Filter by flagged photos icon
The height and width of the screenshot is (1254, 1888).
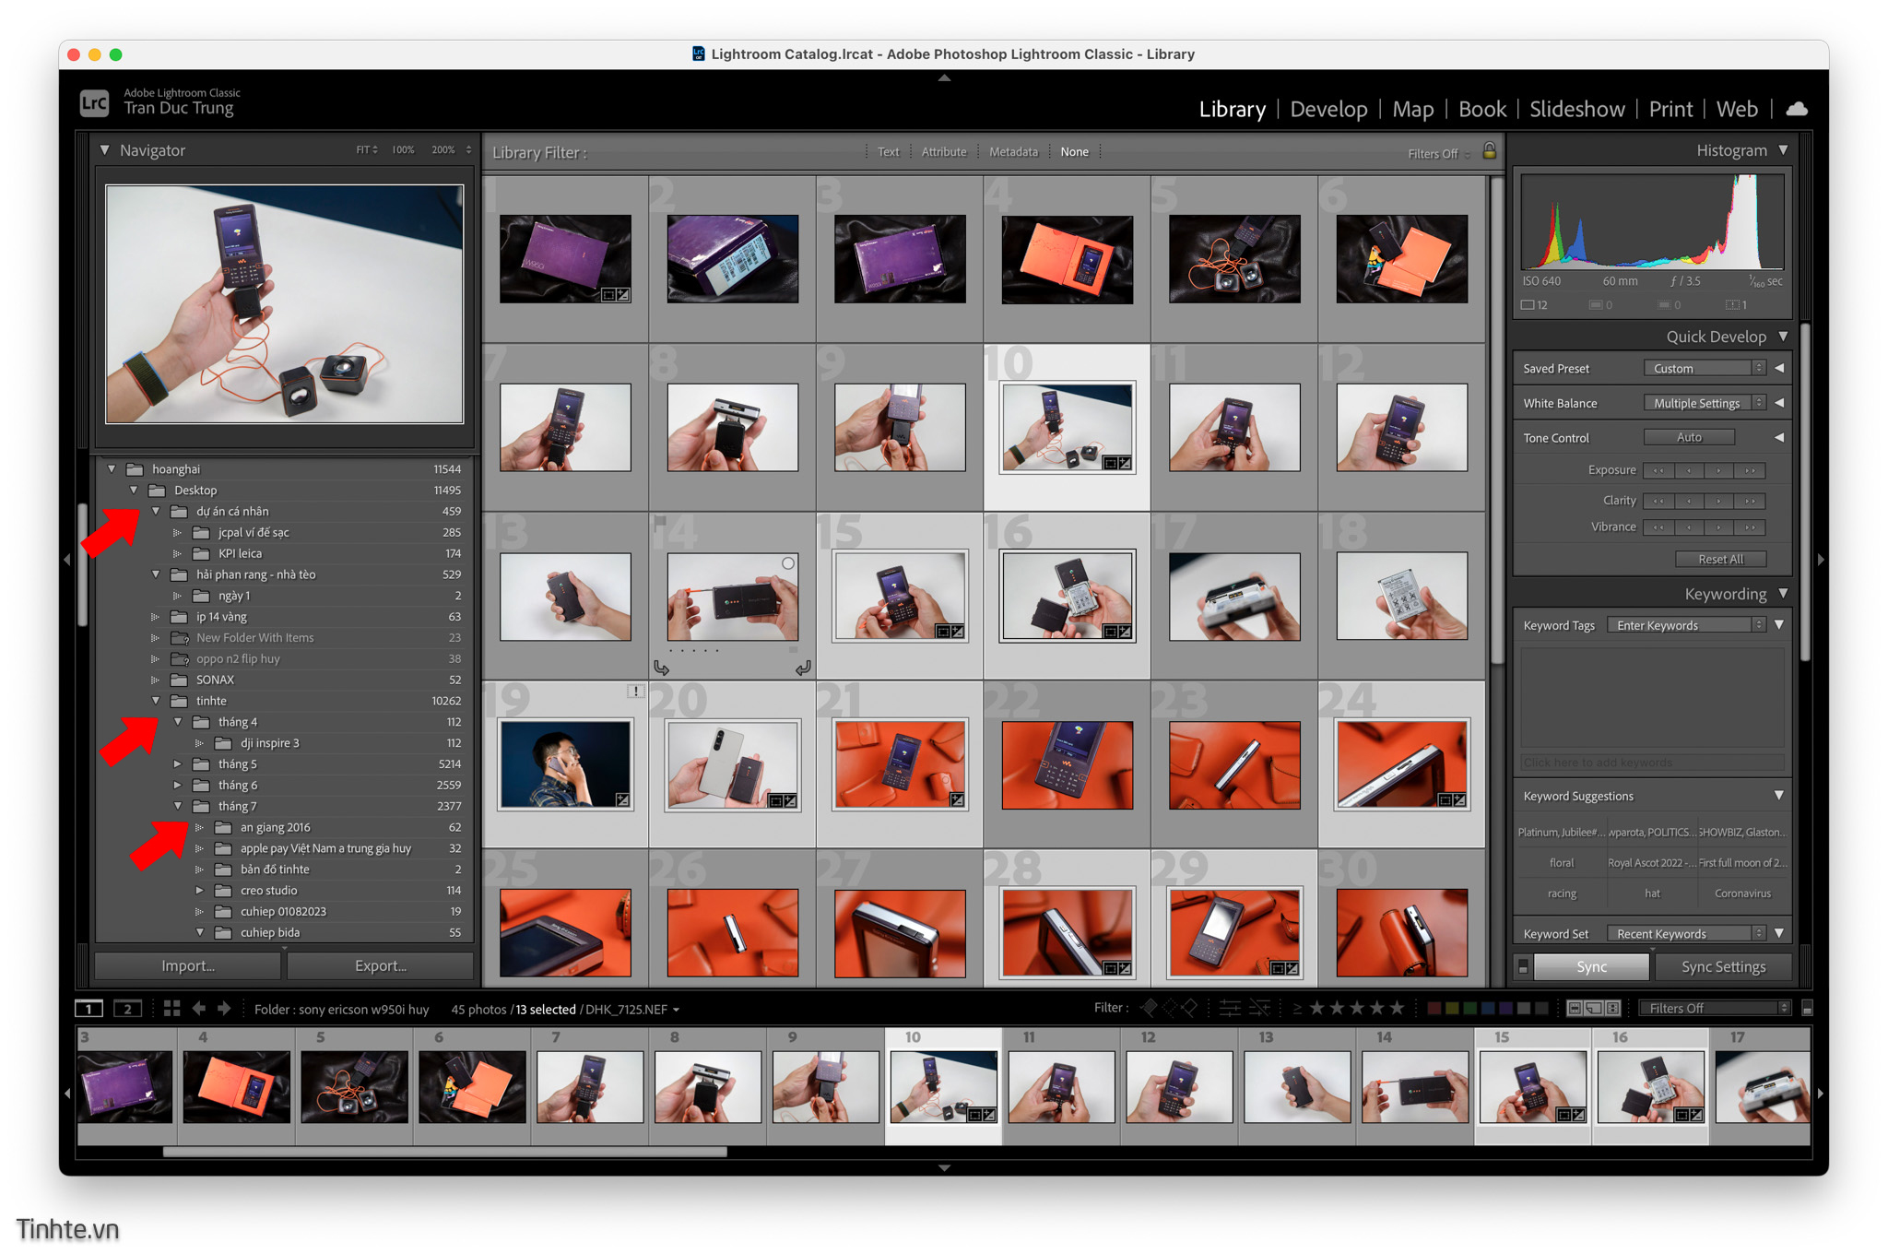click(1149, 1008)
